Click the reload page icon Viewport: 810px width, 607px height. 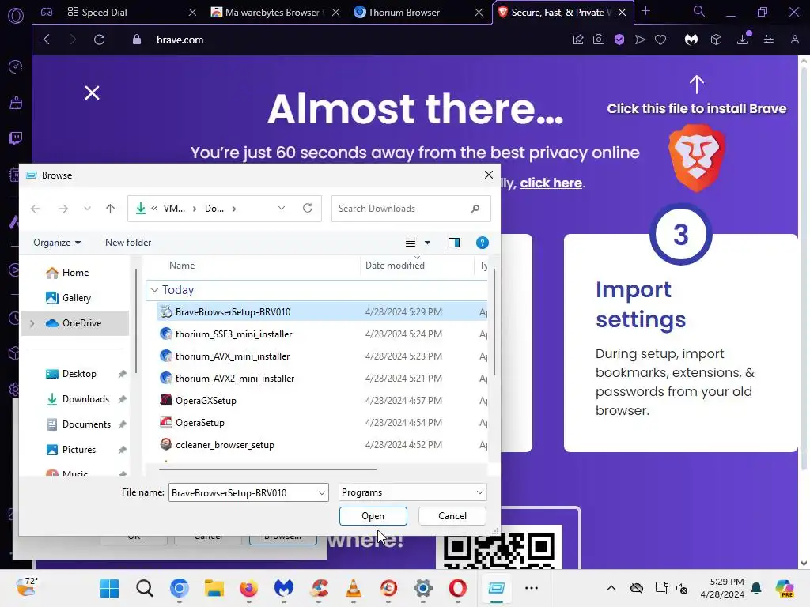click(x=99, y=40)
